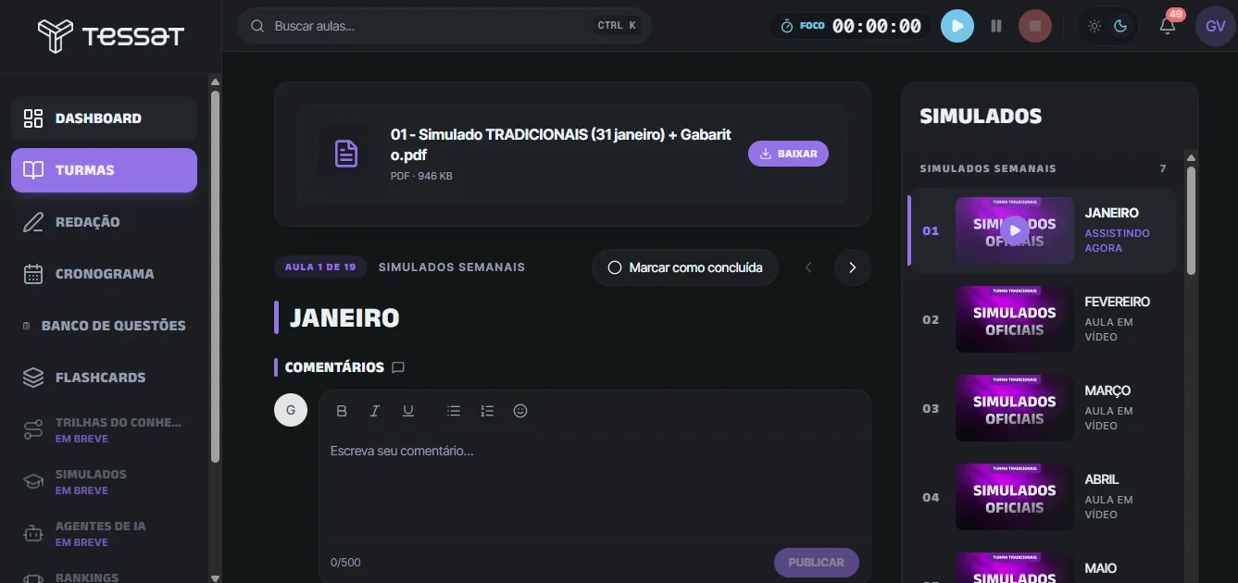Open the Turmas section
This screenshot has height=583, width=1238.
(x=104, y=170)
